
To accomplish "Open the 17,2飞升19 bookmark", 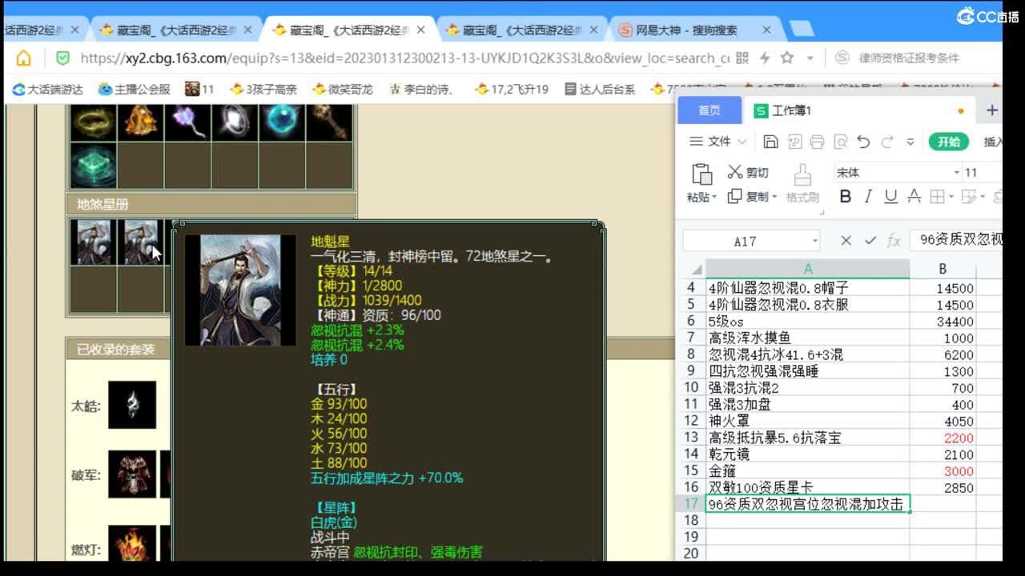I will (x=511, y=89).
